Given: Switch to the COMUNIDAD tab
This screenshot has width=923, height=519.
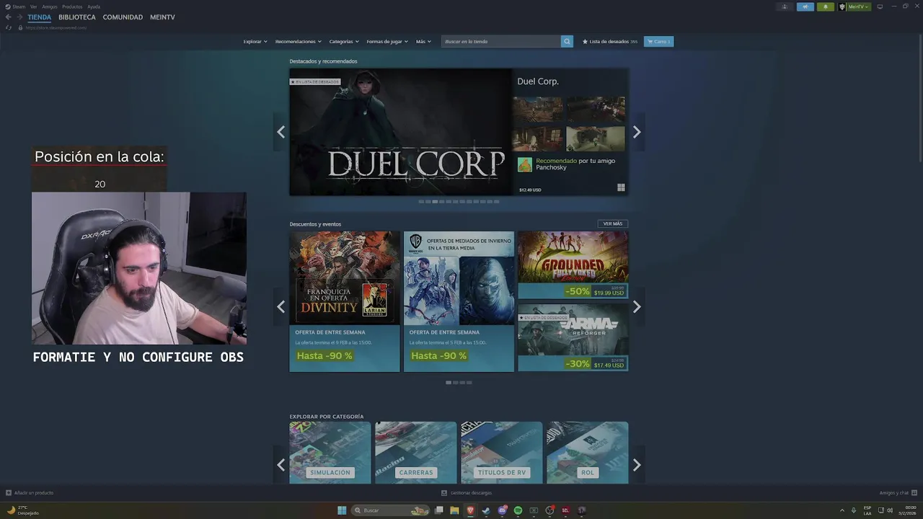Looking at the screenshot, I should pyautogui.click(x=123, y=17).
